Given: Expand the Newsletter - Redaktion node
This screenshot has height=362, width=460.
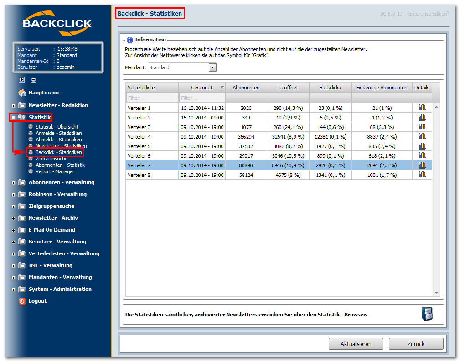Looking at the screenshot, I should click(13, 106).
